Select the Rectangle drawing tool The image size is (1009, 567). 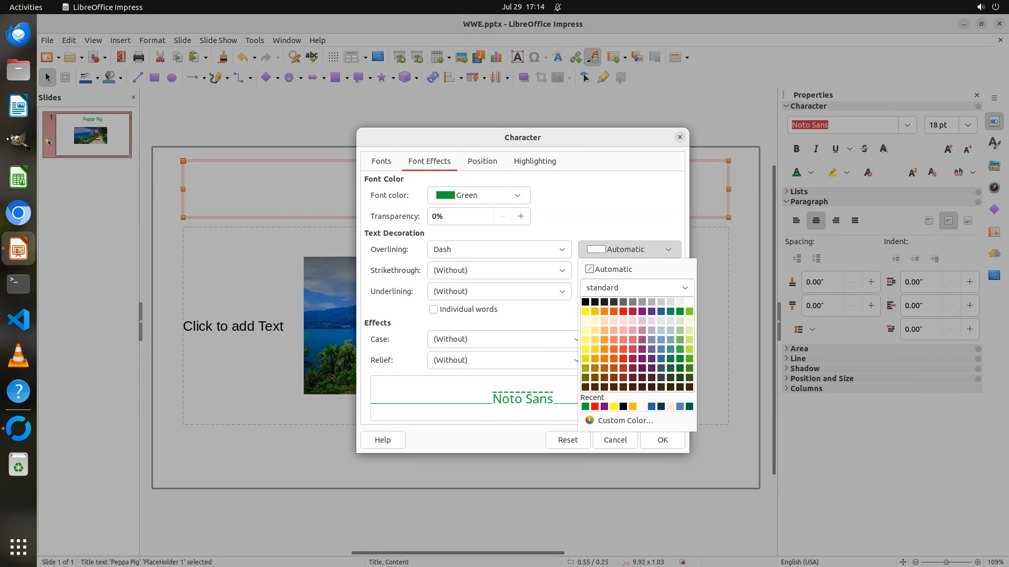coord(154,78)
